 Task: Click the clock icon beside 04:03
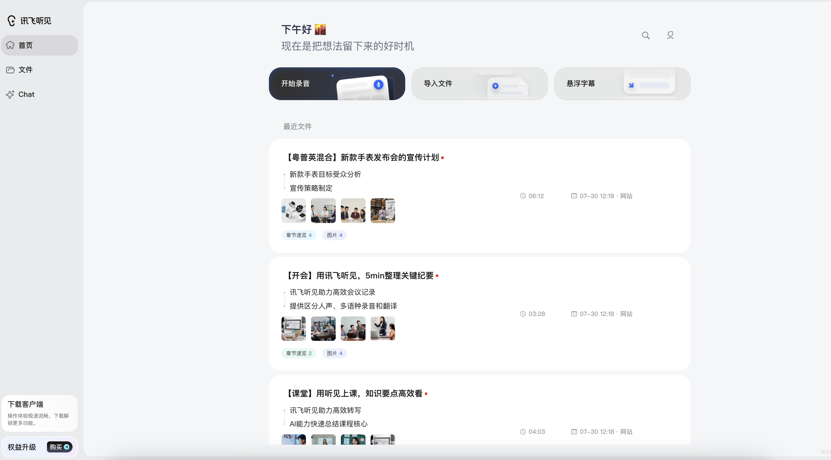tap(523, 432)
